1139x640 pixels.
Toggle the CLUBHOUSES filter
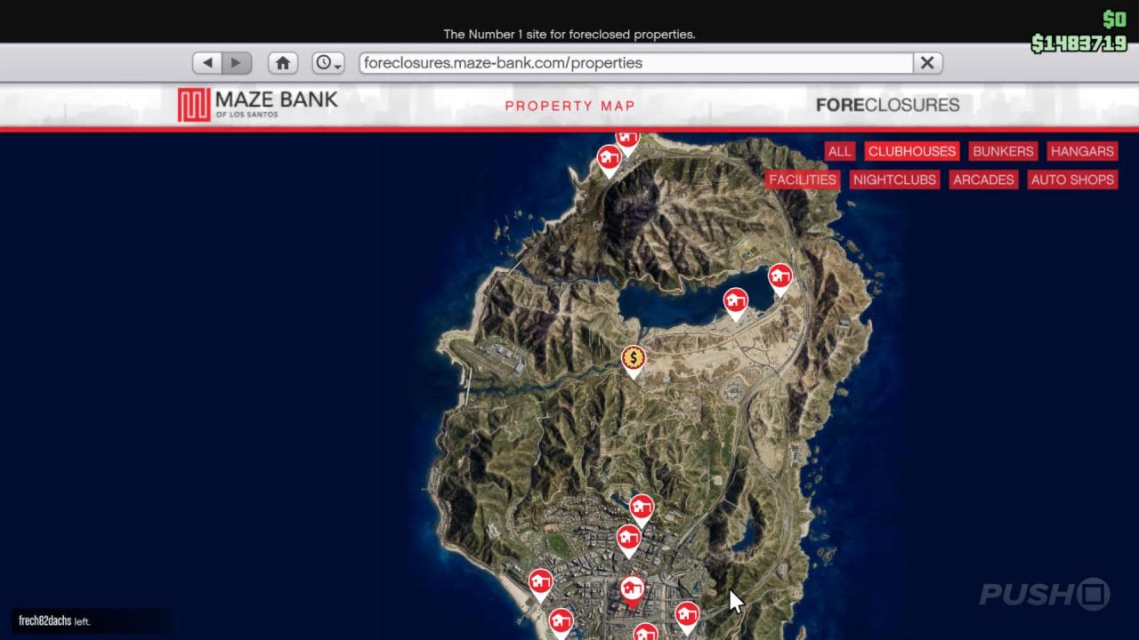pyautogui.click(x=911, y=150)
